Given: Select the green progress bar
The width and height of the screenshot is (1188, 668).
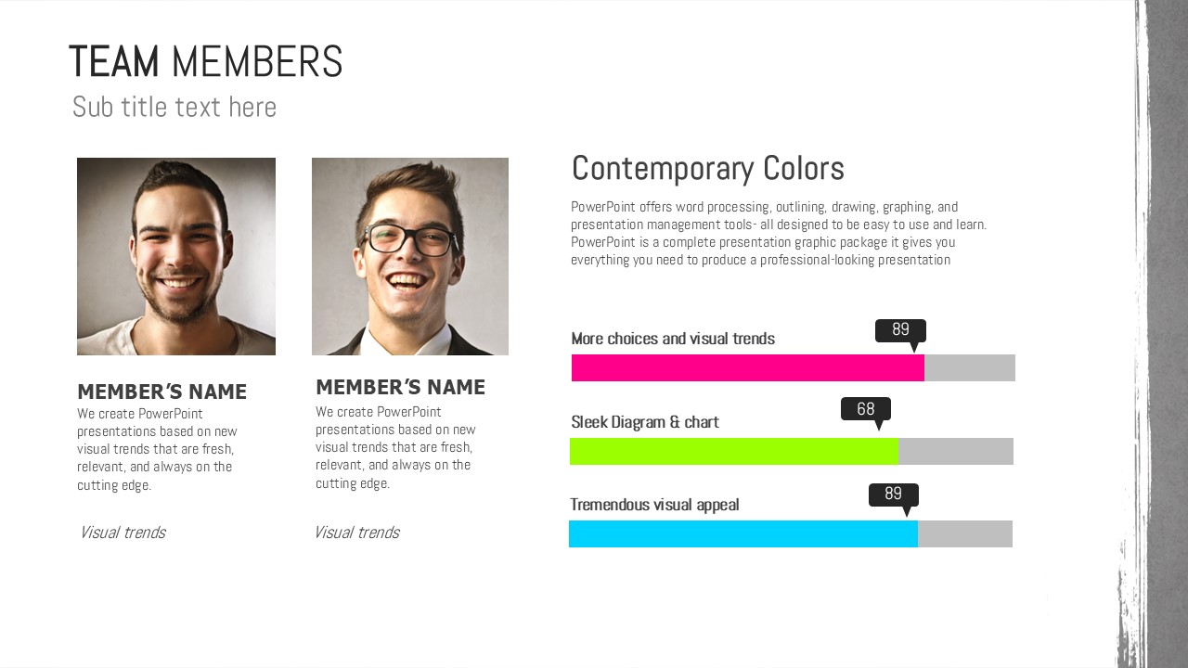Looking at the screenshot, I should (734, 452).
